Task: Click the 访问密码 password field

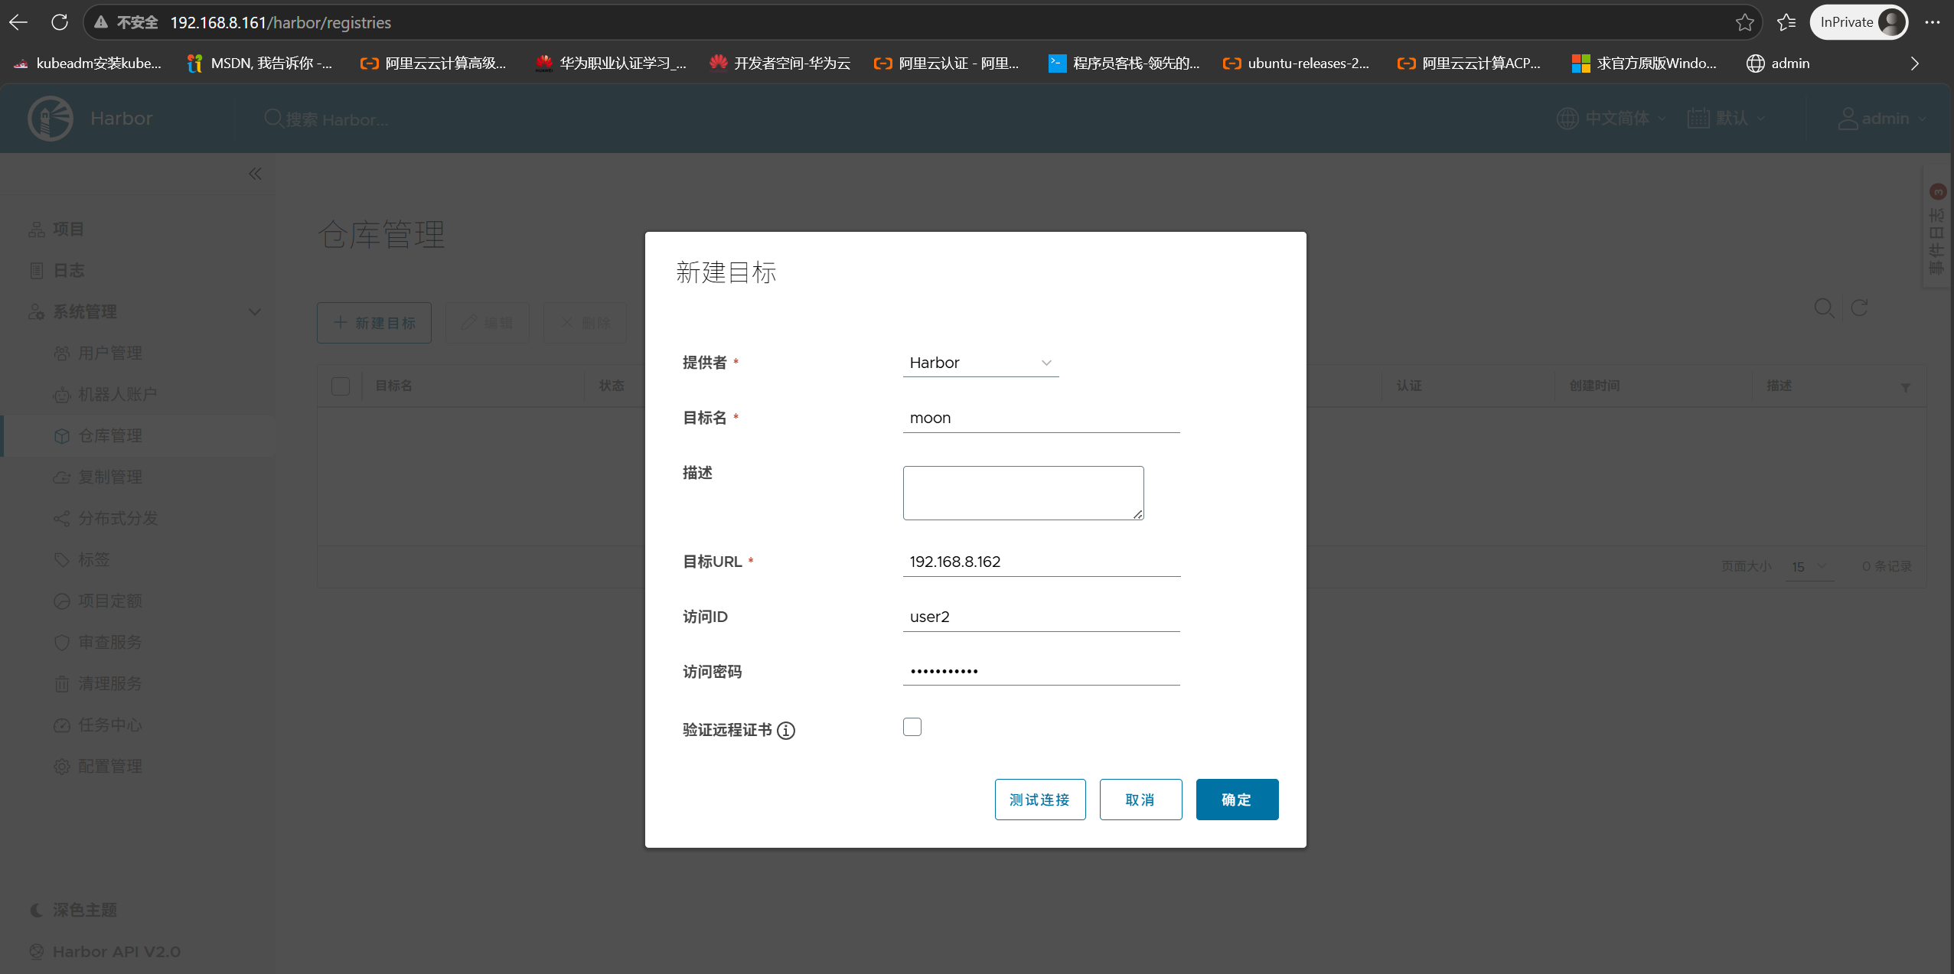Action: (x=1041, y=671)
